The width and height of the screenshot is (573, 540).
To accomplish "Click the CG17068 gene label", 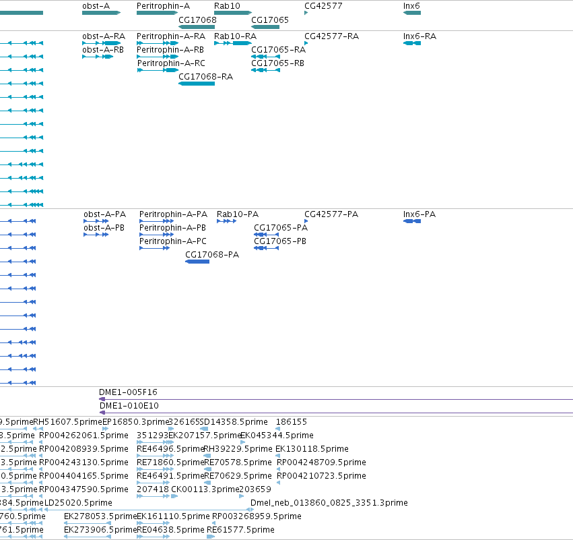I will click(x=197, y=20).
